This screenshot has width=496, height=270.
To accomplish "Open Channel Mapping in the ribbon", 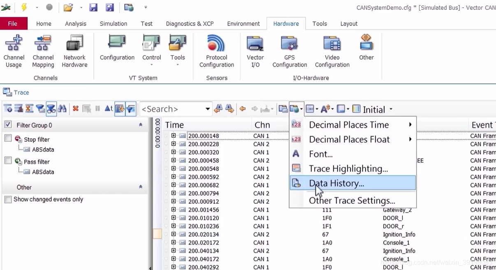I will pyautogui.click(x=43, y=51).
